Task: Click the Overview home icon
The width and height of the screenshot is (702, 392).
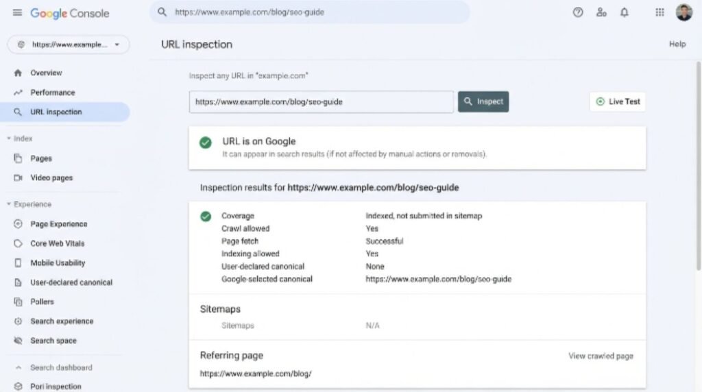Action: (x=18, y=73)
